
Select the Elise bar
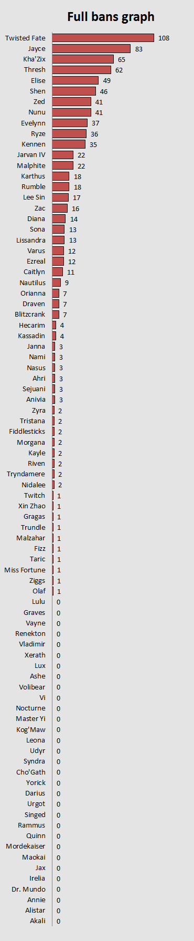[x=76, y=80]
